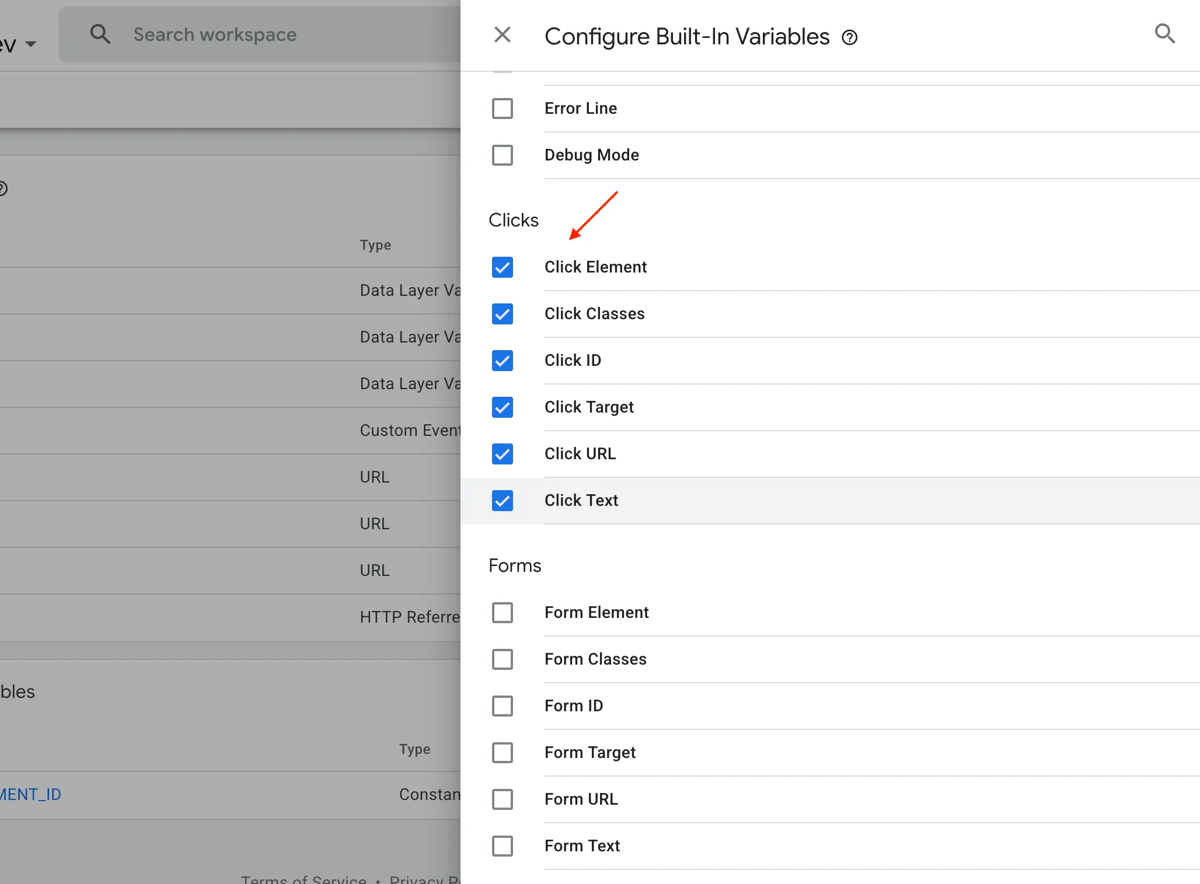Check the Form ID checkbox
The width and height of the screenshot is (1200, 884).
point(503,706)
